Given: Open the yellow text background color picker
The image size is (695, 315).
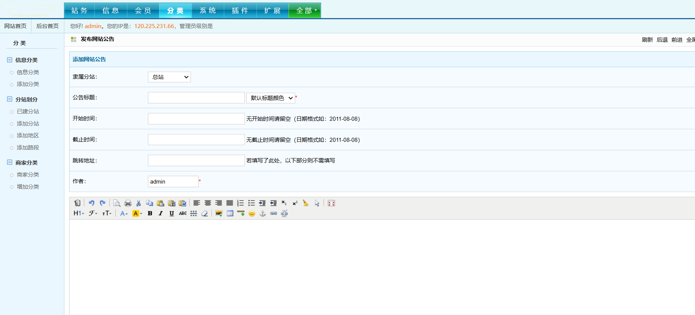Looking at the screenshot, I should [137, 213].
